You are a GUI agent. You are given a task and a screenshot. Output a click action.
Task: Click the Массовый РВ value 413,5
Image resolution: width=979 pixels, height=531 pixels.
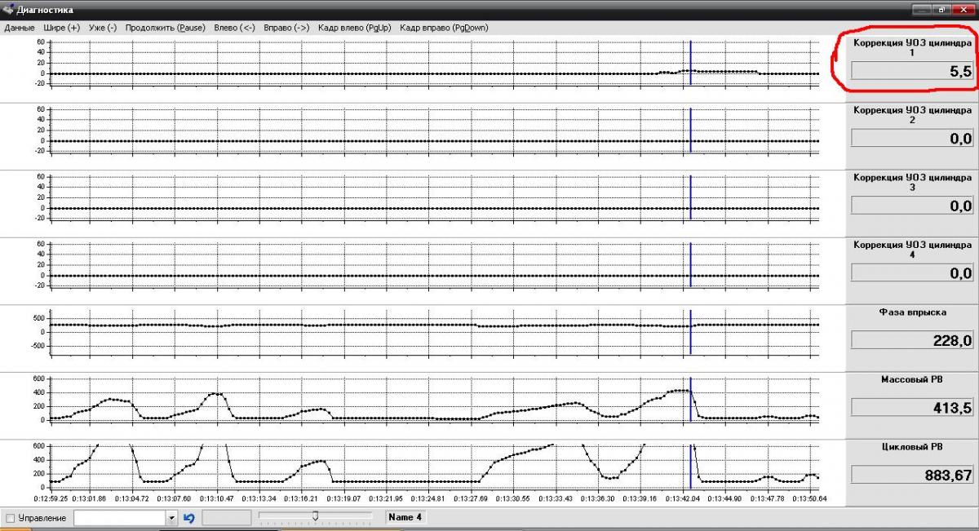point(913,407)
